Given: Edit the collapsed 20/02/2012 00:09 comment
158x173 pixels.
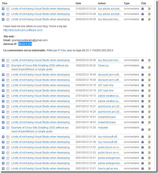Looking at the screenshot, I should click(149, 60).
